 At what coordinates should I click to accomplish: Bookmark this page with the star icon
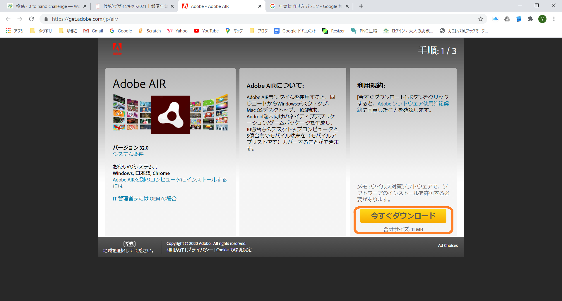click(481, 19)
